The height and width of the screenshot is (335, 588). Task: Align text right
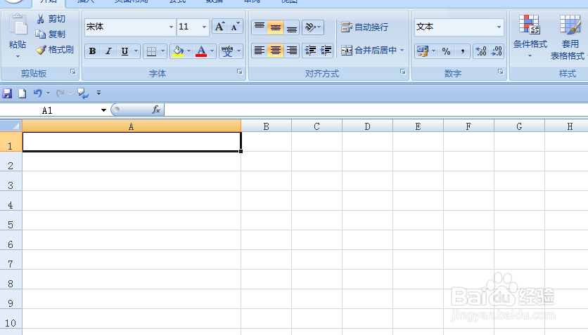coord(292,51)
